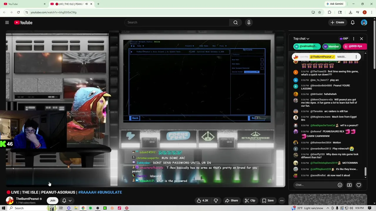Mute the tab via its speaker icon
Image resolution: width=376 pixels, height=211 pixels.
click(86, 4)
